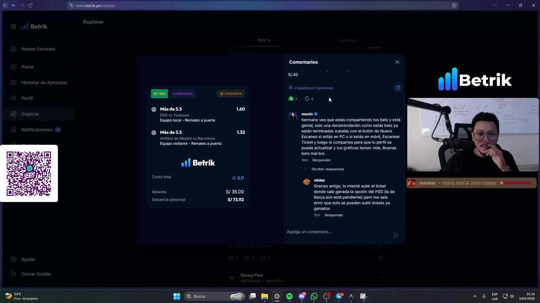Click the microphone tray icon
540x303 pixels.
(484, 296)
